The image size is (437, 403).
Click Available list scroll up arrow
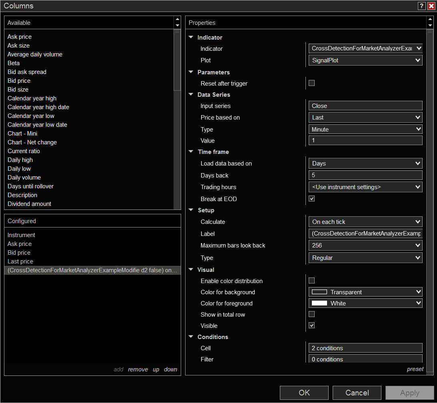[x=177, y=19]
